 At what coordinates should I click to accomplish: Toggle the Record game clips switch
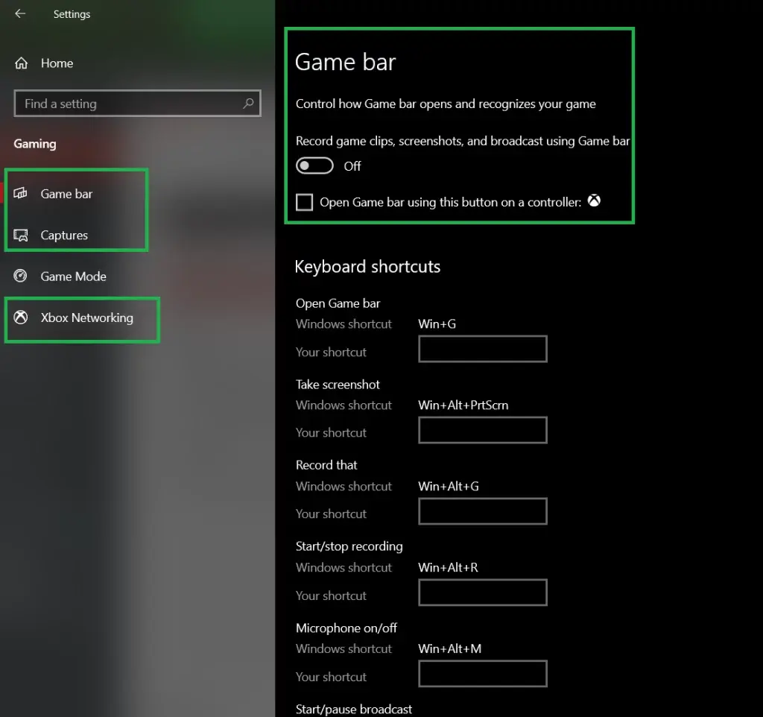[x=314, y=165]
